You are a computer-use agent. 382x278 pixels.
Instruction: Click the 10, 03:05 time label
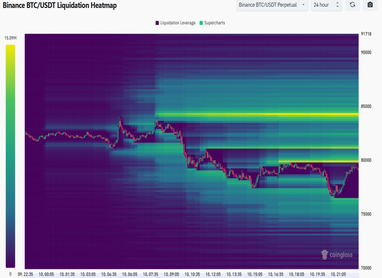tap(88, 274)
